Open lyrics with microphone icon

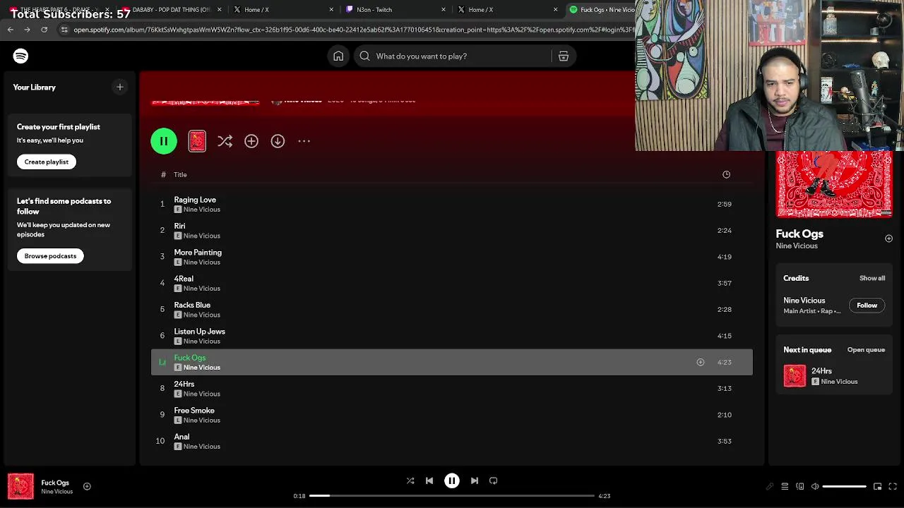tap(770, 486)
